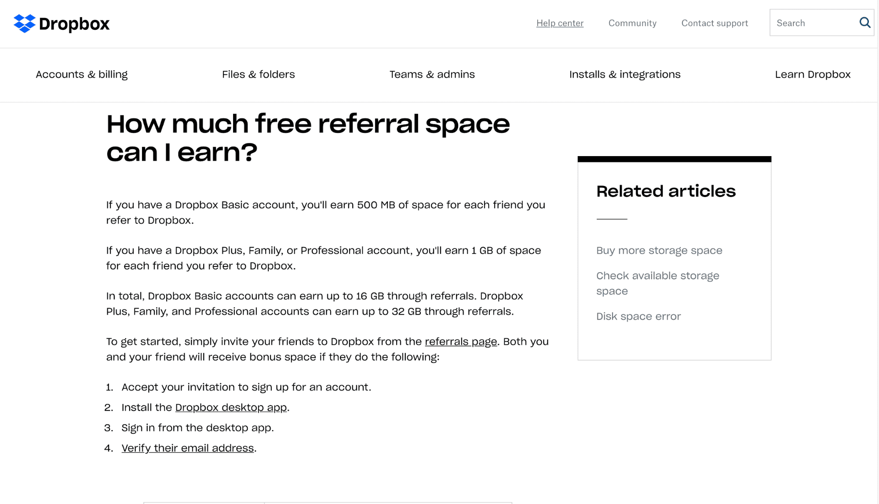The height and width of the screenshot is (504, 879).
Task: Open the Verify their email address link
Action: [x=187, y=448]
